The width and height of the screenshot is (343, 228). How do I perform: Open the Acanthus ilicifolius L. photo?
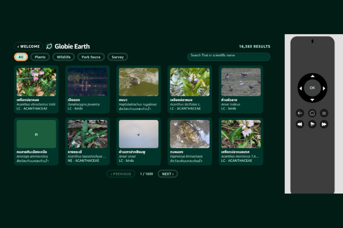click(190, 82)
